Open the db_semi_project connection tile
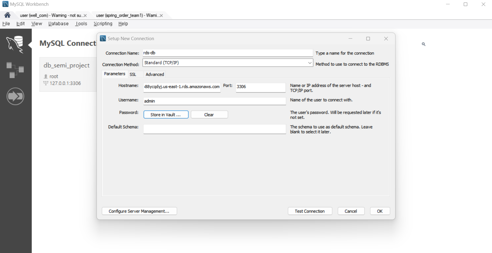The image size is (492, 253). pyautogui.click(x=68, y=74)
